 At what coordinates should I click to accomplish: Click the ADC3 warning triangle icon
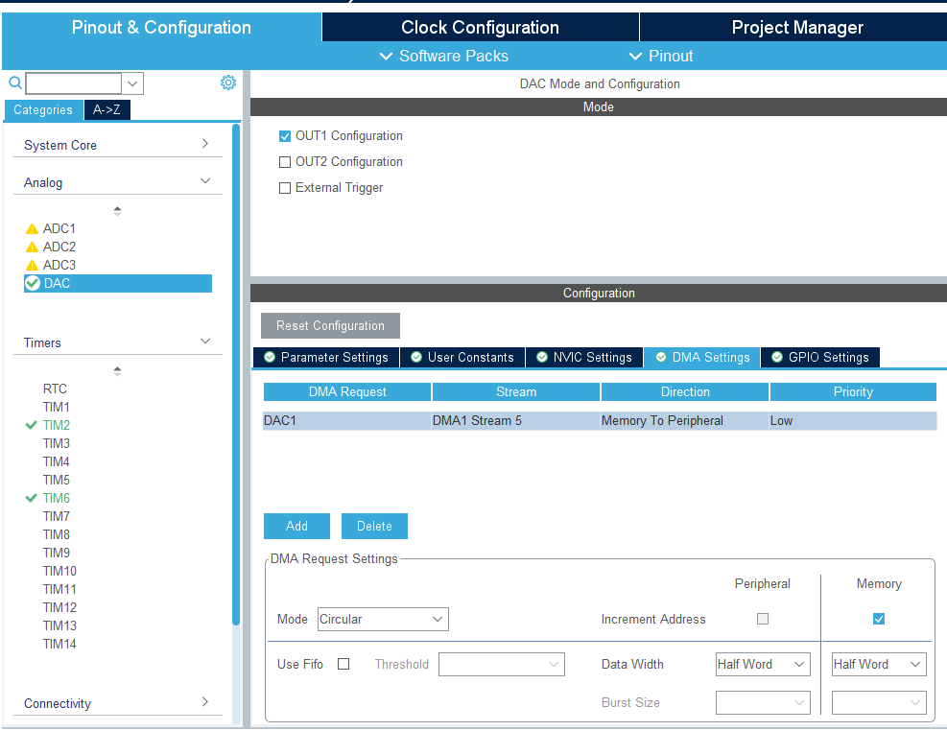point(32,265)
